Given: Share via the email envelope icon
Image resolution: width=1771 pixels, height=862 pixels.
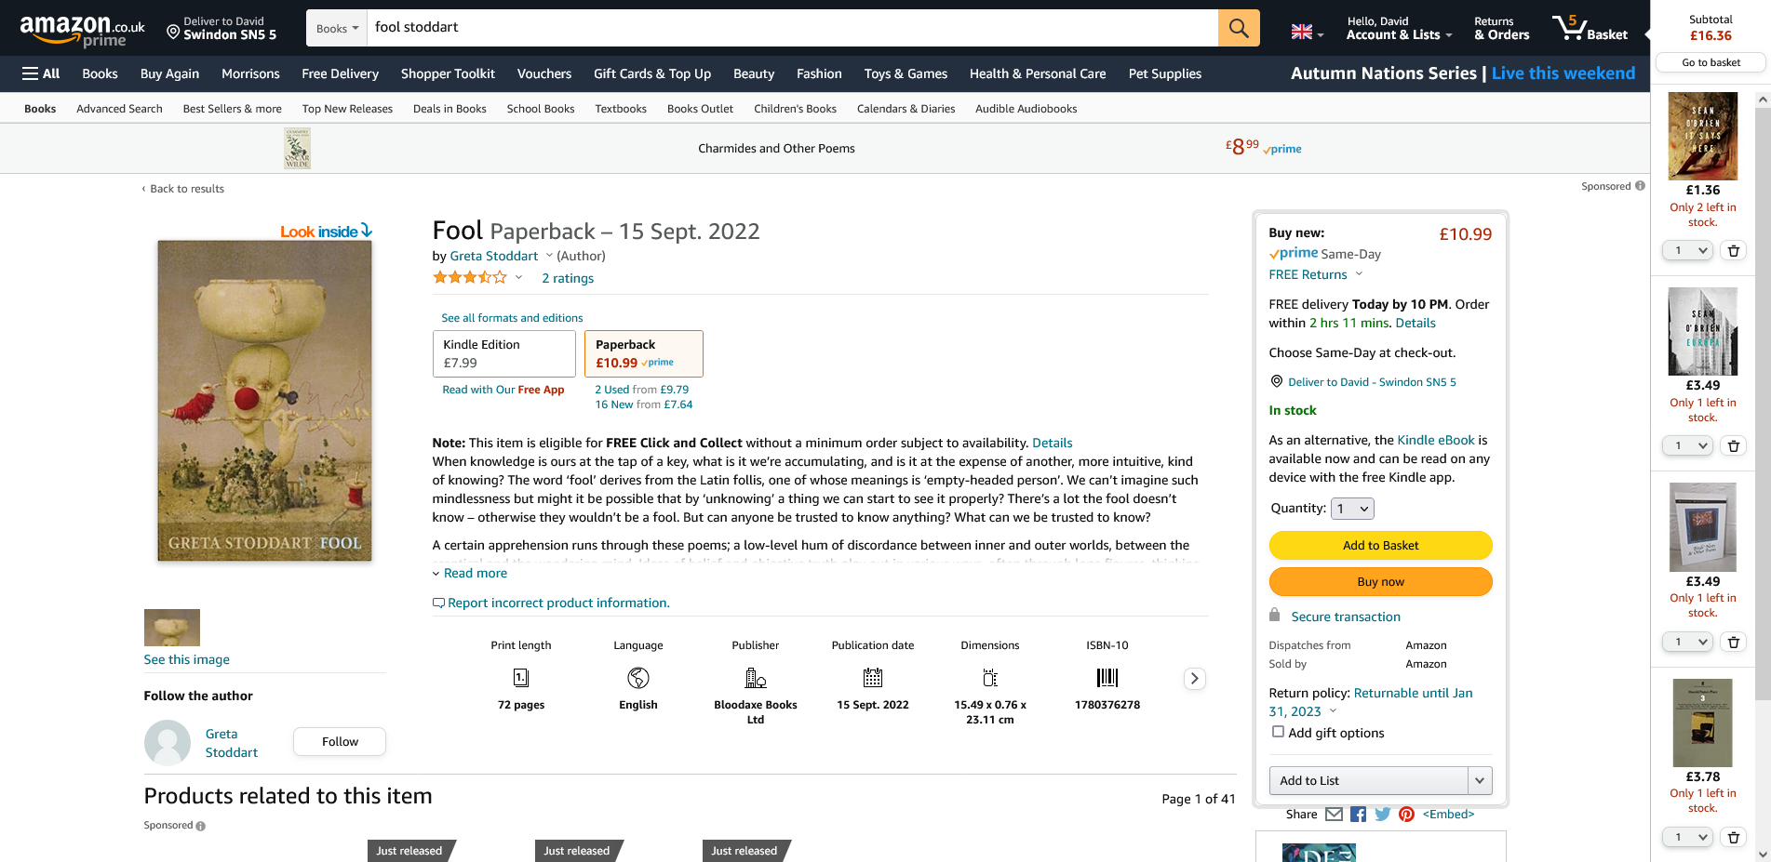Looking at the screenshot, I should 1334,815.
